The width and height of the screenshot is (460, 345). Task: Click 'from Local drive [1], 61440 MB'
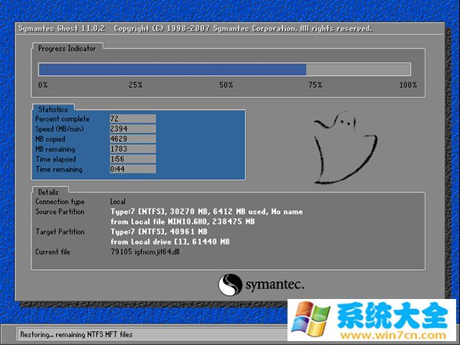170,242
